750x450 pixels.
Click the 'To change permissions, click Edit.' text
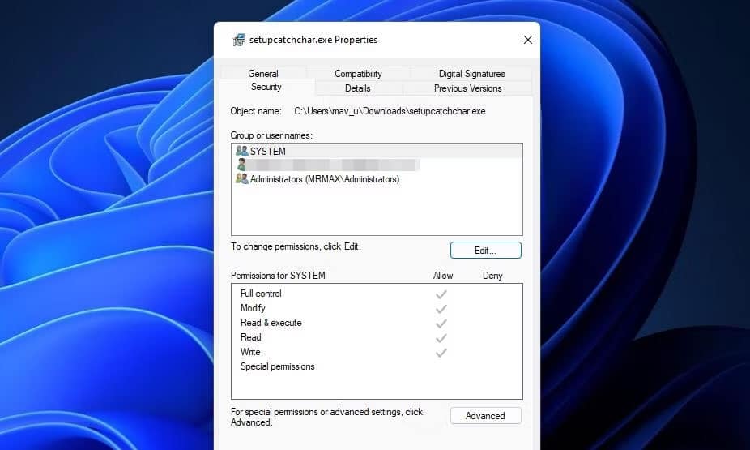[x=296, y=246]
